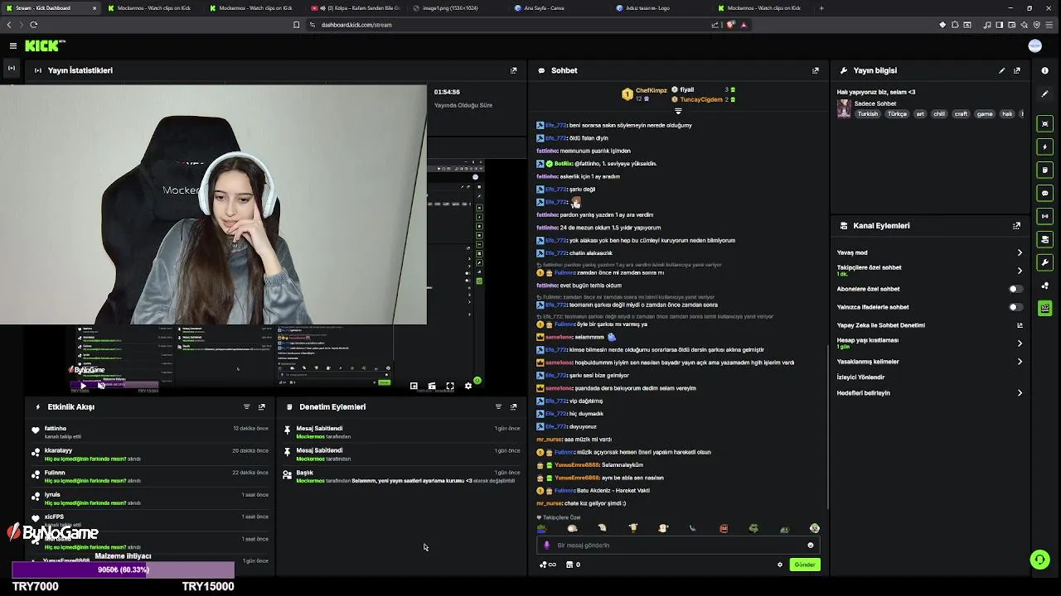Click kkaratayy activity feed entry
The width and height of the screenshot is (1061, 596).
(x=151, y=454)
